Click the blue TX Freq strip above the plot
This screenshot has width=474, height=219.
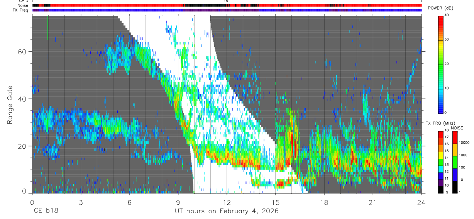227,10
